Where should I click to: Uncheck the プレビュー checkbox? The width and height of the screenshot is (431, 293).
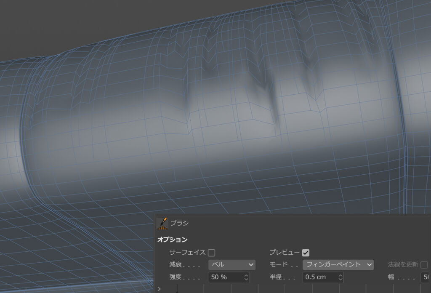306,253
